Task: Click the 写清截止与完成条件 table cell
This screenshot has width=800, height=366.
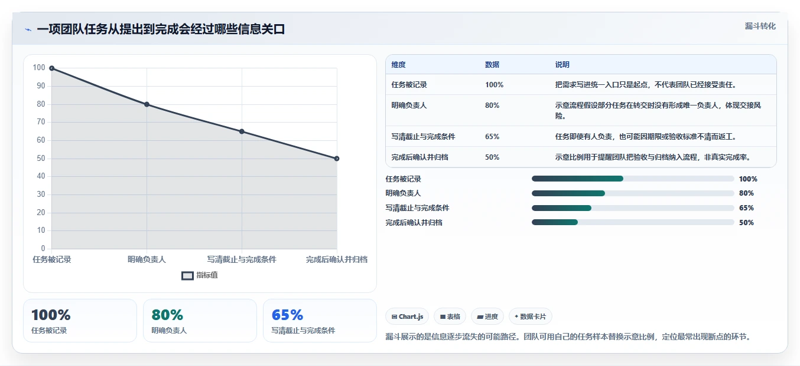Action: (x=423, y=137)
